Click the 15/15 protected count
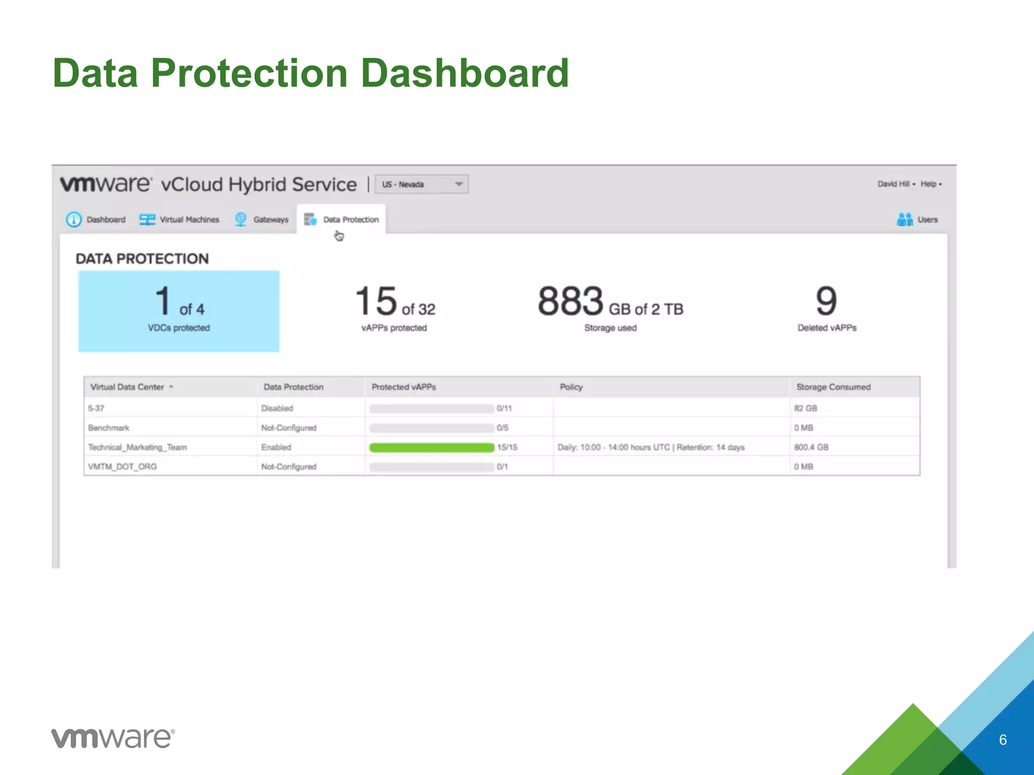 point(507,447)
